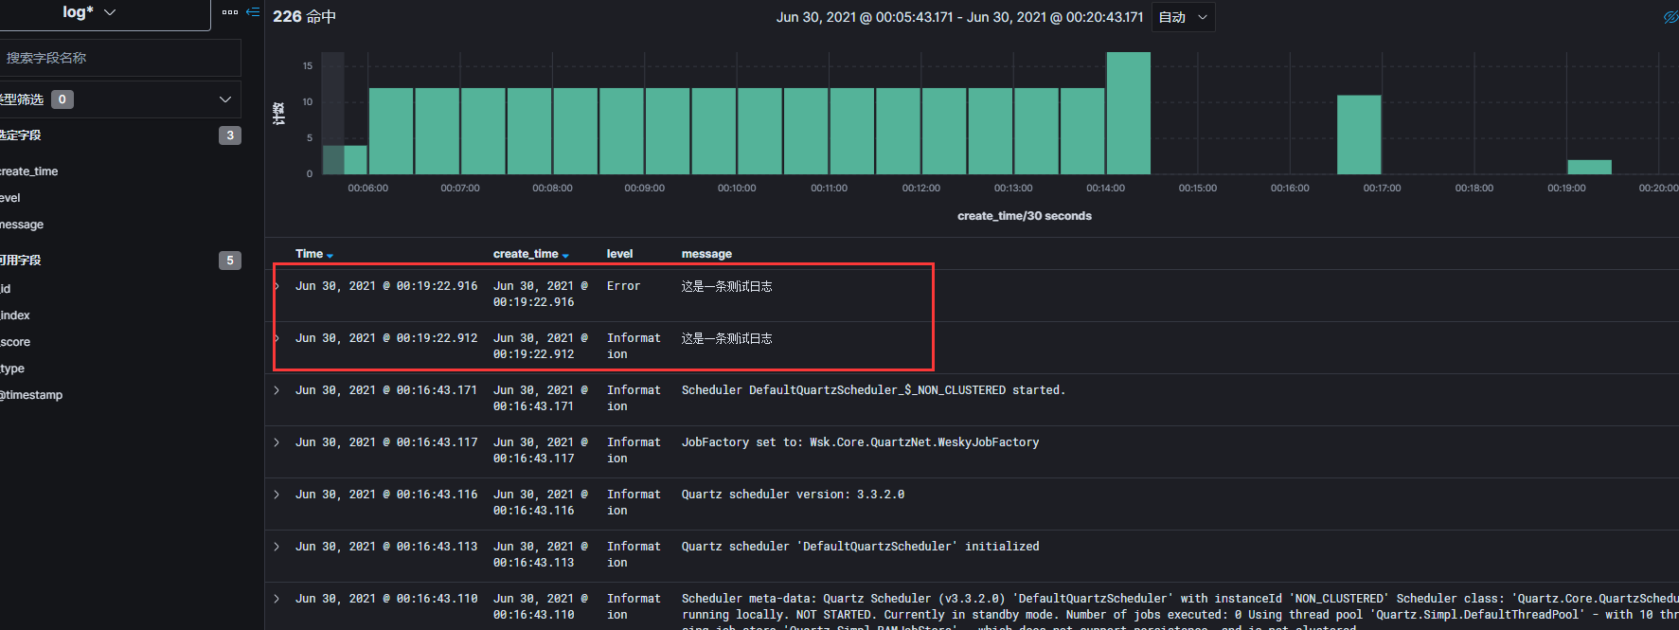Click the available fields count badge 5
Image resolution: width=1679 pixels, height=630 pixels.
tap(229, 261)
